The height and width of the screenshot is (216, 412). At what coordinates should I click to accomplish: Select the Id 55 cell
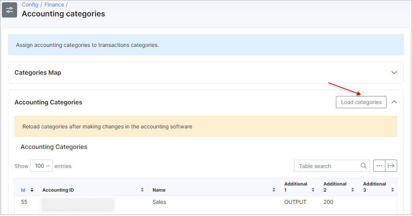(24, 202)
